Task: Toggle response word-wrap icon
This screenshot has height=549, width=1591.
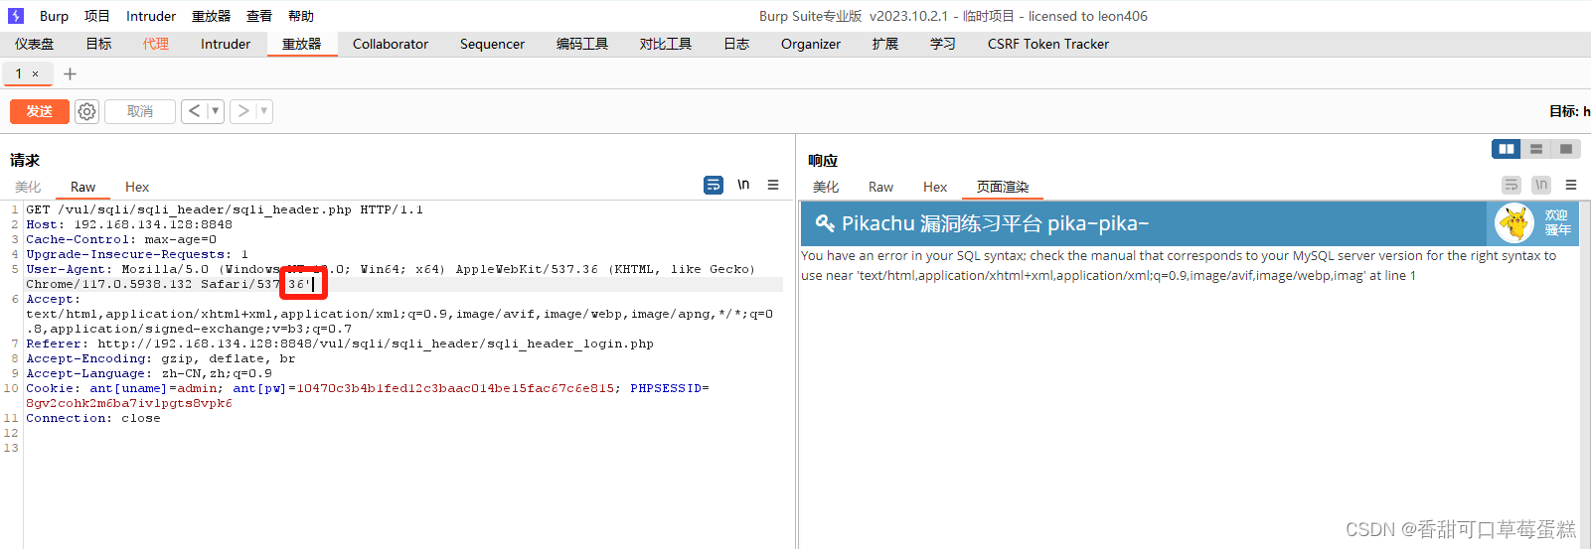Action: [x=1511, y=185]
